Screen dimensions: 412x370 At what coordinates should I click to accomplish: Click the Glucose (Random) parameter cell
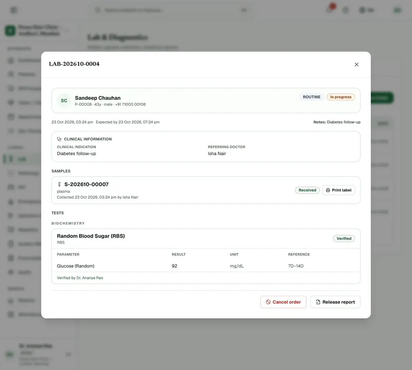pos(76,266)
